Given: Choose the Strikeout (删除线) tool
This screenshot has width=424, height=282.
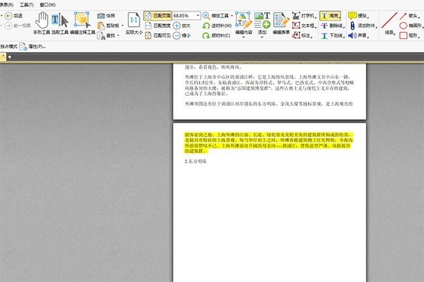Looking at the screenshot, I should click(x=333, y=25).
